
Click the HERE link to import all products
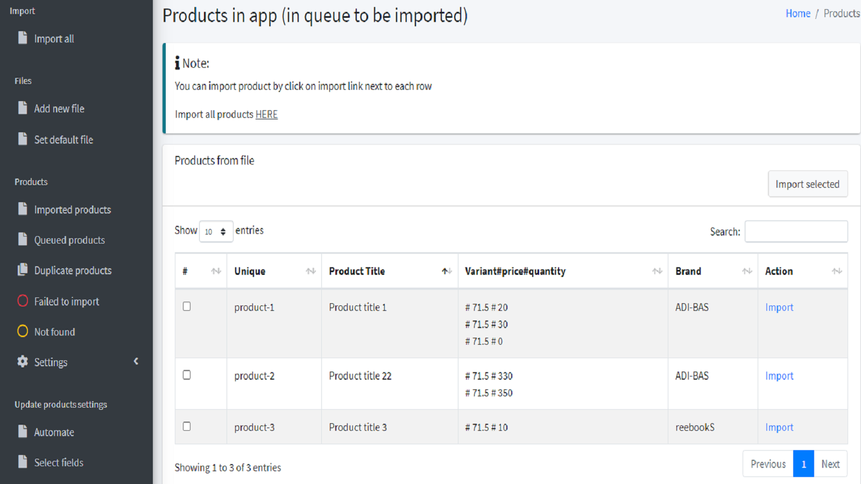coord(266,114)
